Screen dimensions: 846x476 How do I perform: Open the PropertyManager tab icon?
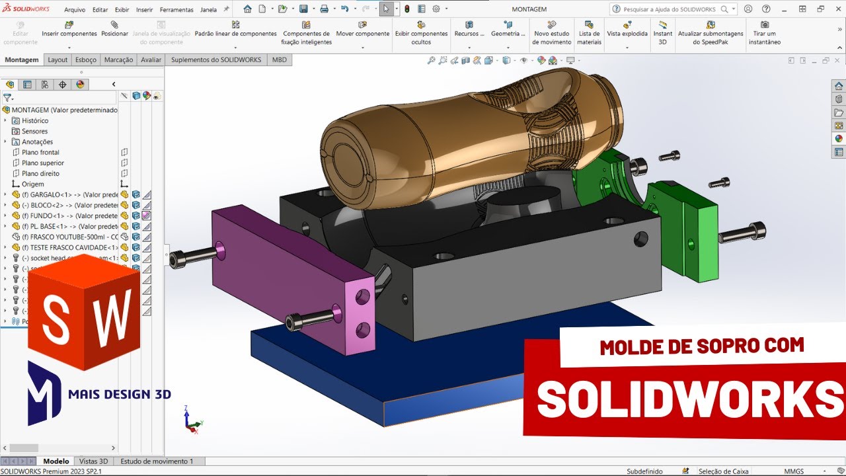pos(27,85)
